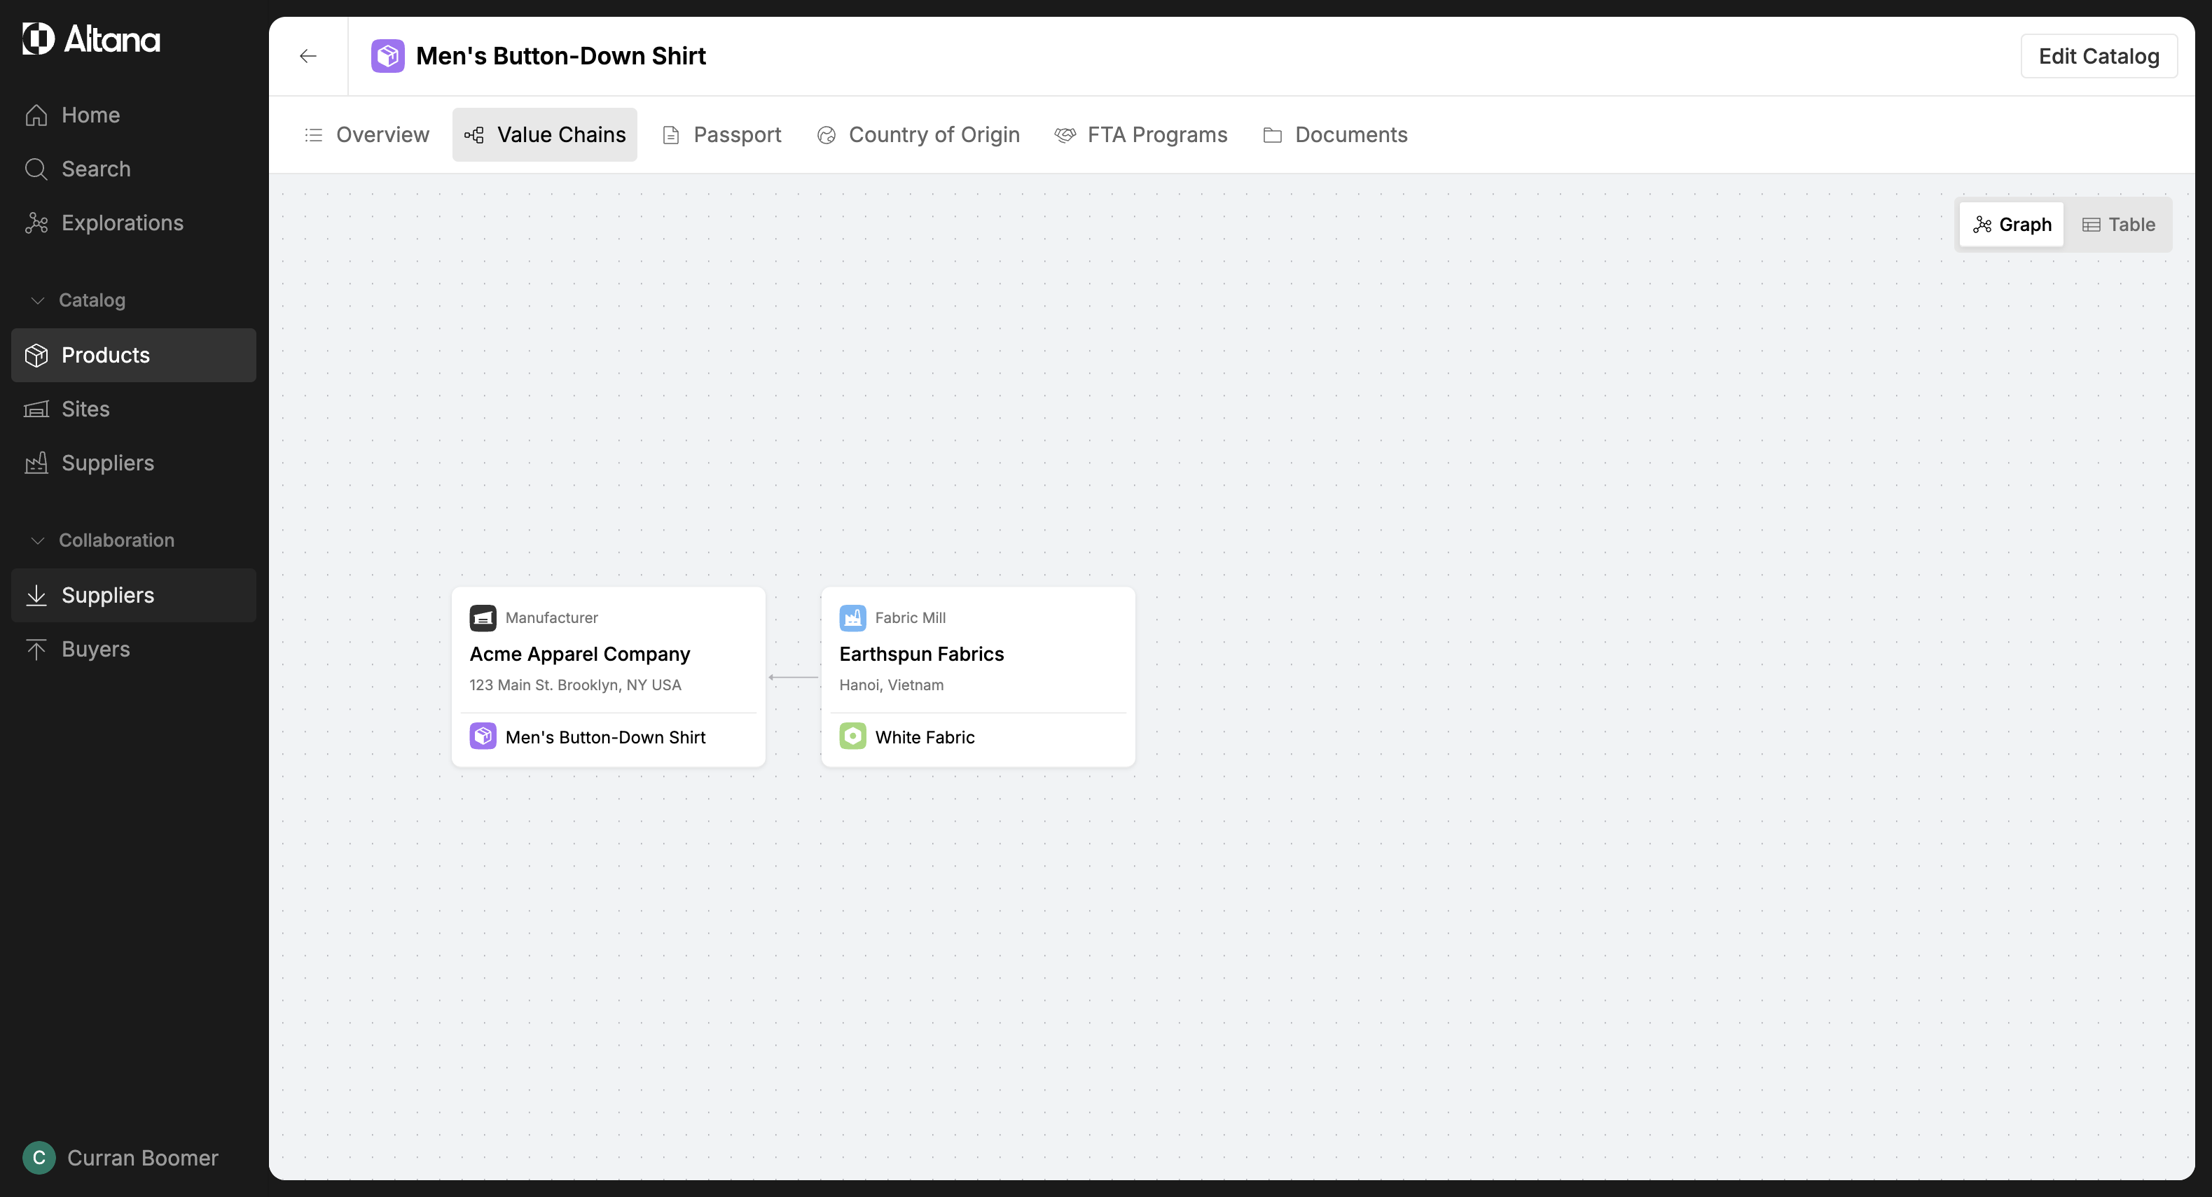
Task: Click the green White Fabric icon
Action: 852,736
